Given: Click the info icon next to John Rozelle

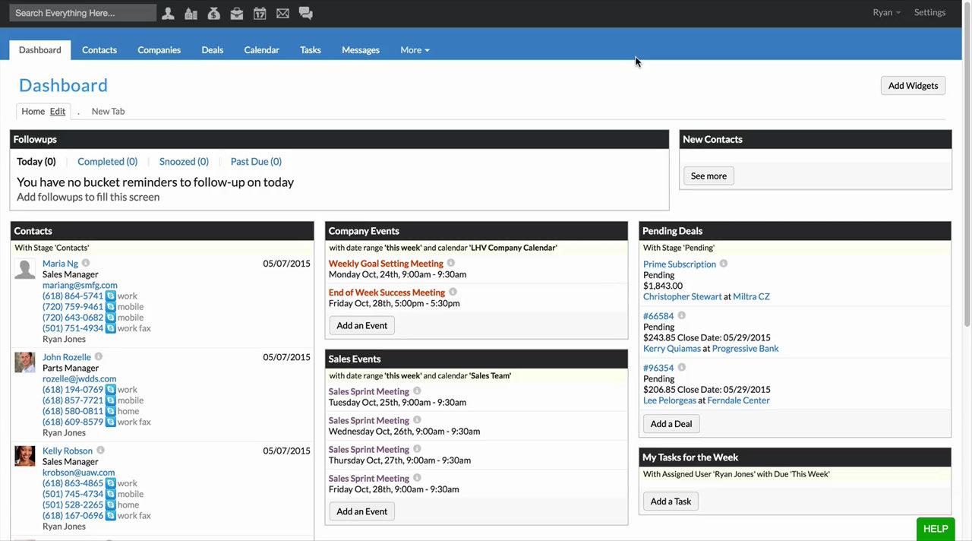Looking at the screenshot, I should 99,356.
